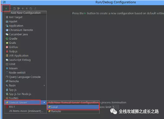Choose Gulp.js configuration
Viewport: 164px width, 119px height.
pos(25,52)
